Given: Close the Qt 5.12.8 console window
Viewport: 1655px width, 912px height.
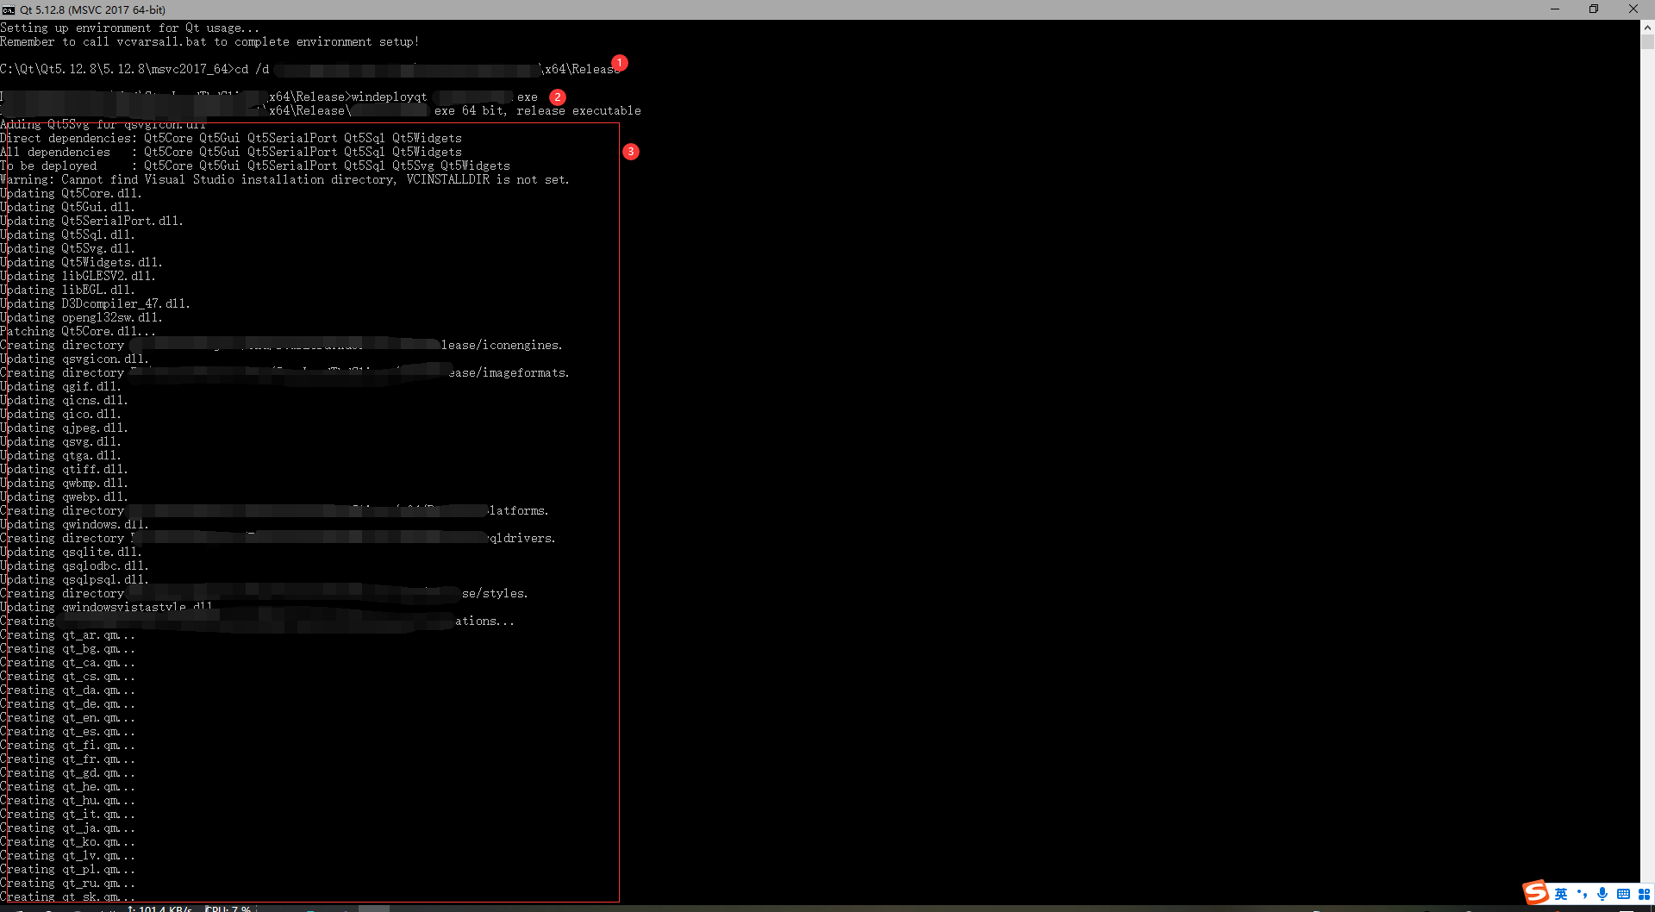Looking at the screenshot, I should [1633, 9].
